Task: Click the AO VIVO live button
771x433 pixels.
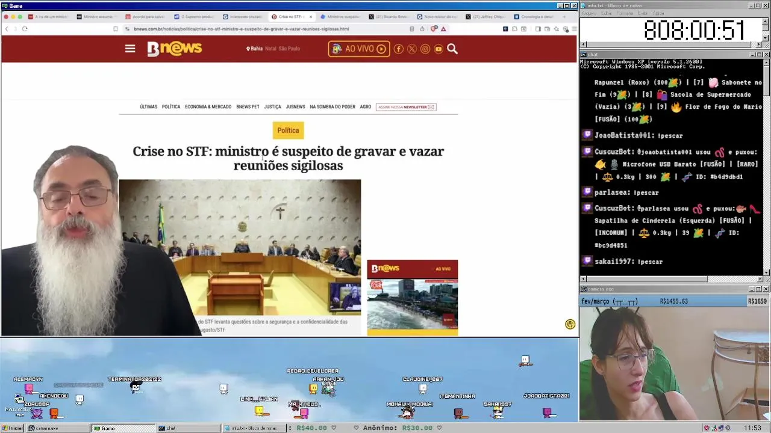Action: [359, 49]
